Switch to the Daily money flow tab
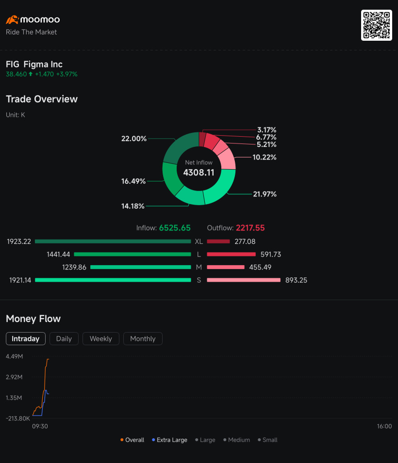Viewport: 398px width, 463px height. click(64, 339)
